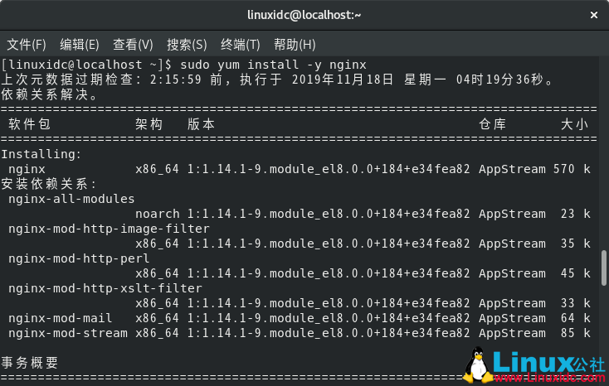Screen dimensions: 609x386
Task: Open the 终端(T) menu
Action: [x=240, y=45]
